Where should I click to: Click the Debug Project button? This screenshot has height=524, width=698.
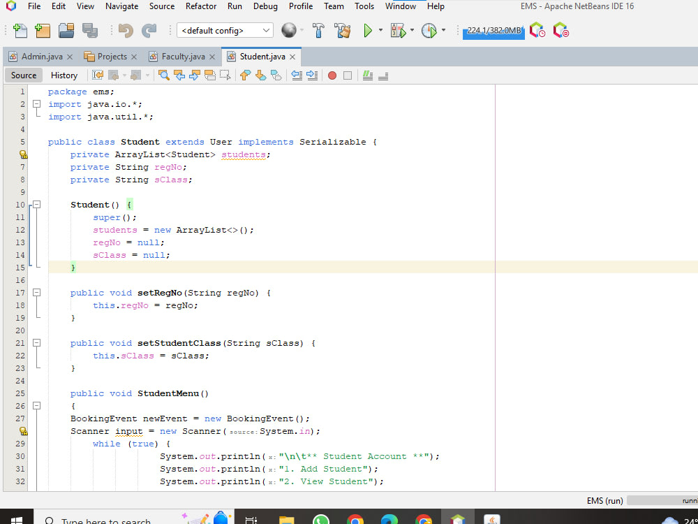[398, 30]
